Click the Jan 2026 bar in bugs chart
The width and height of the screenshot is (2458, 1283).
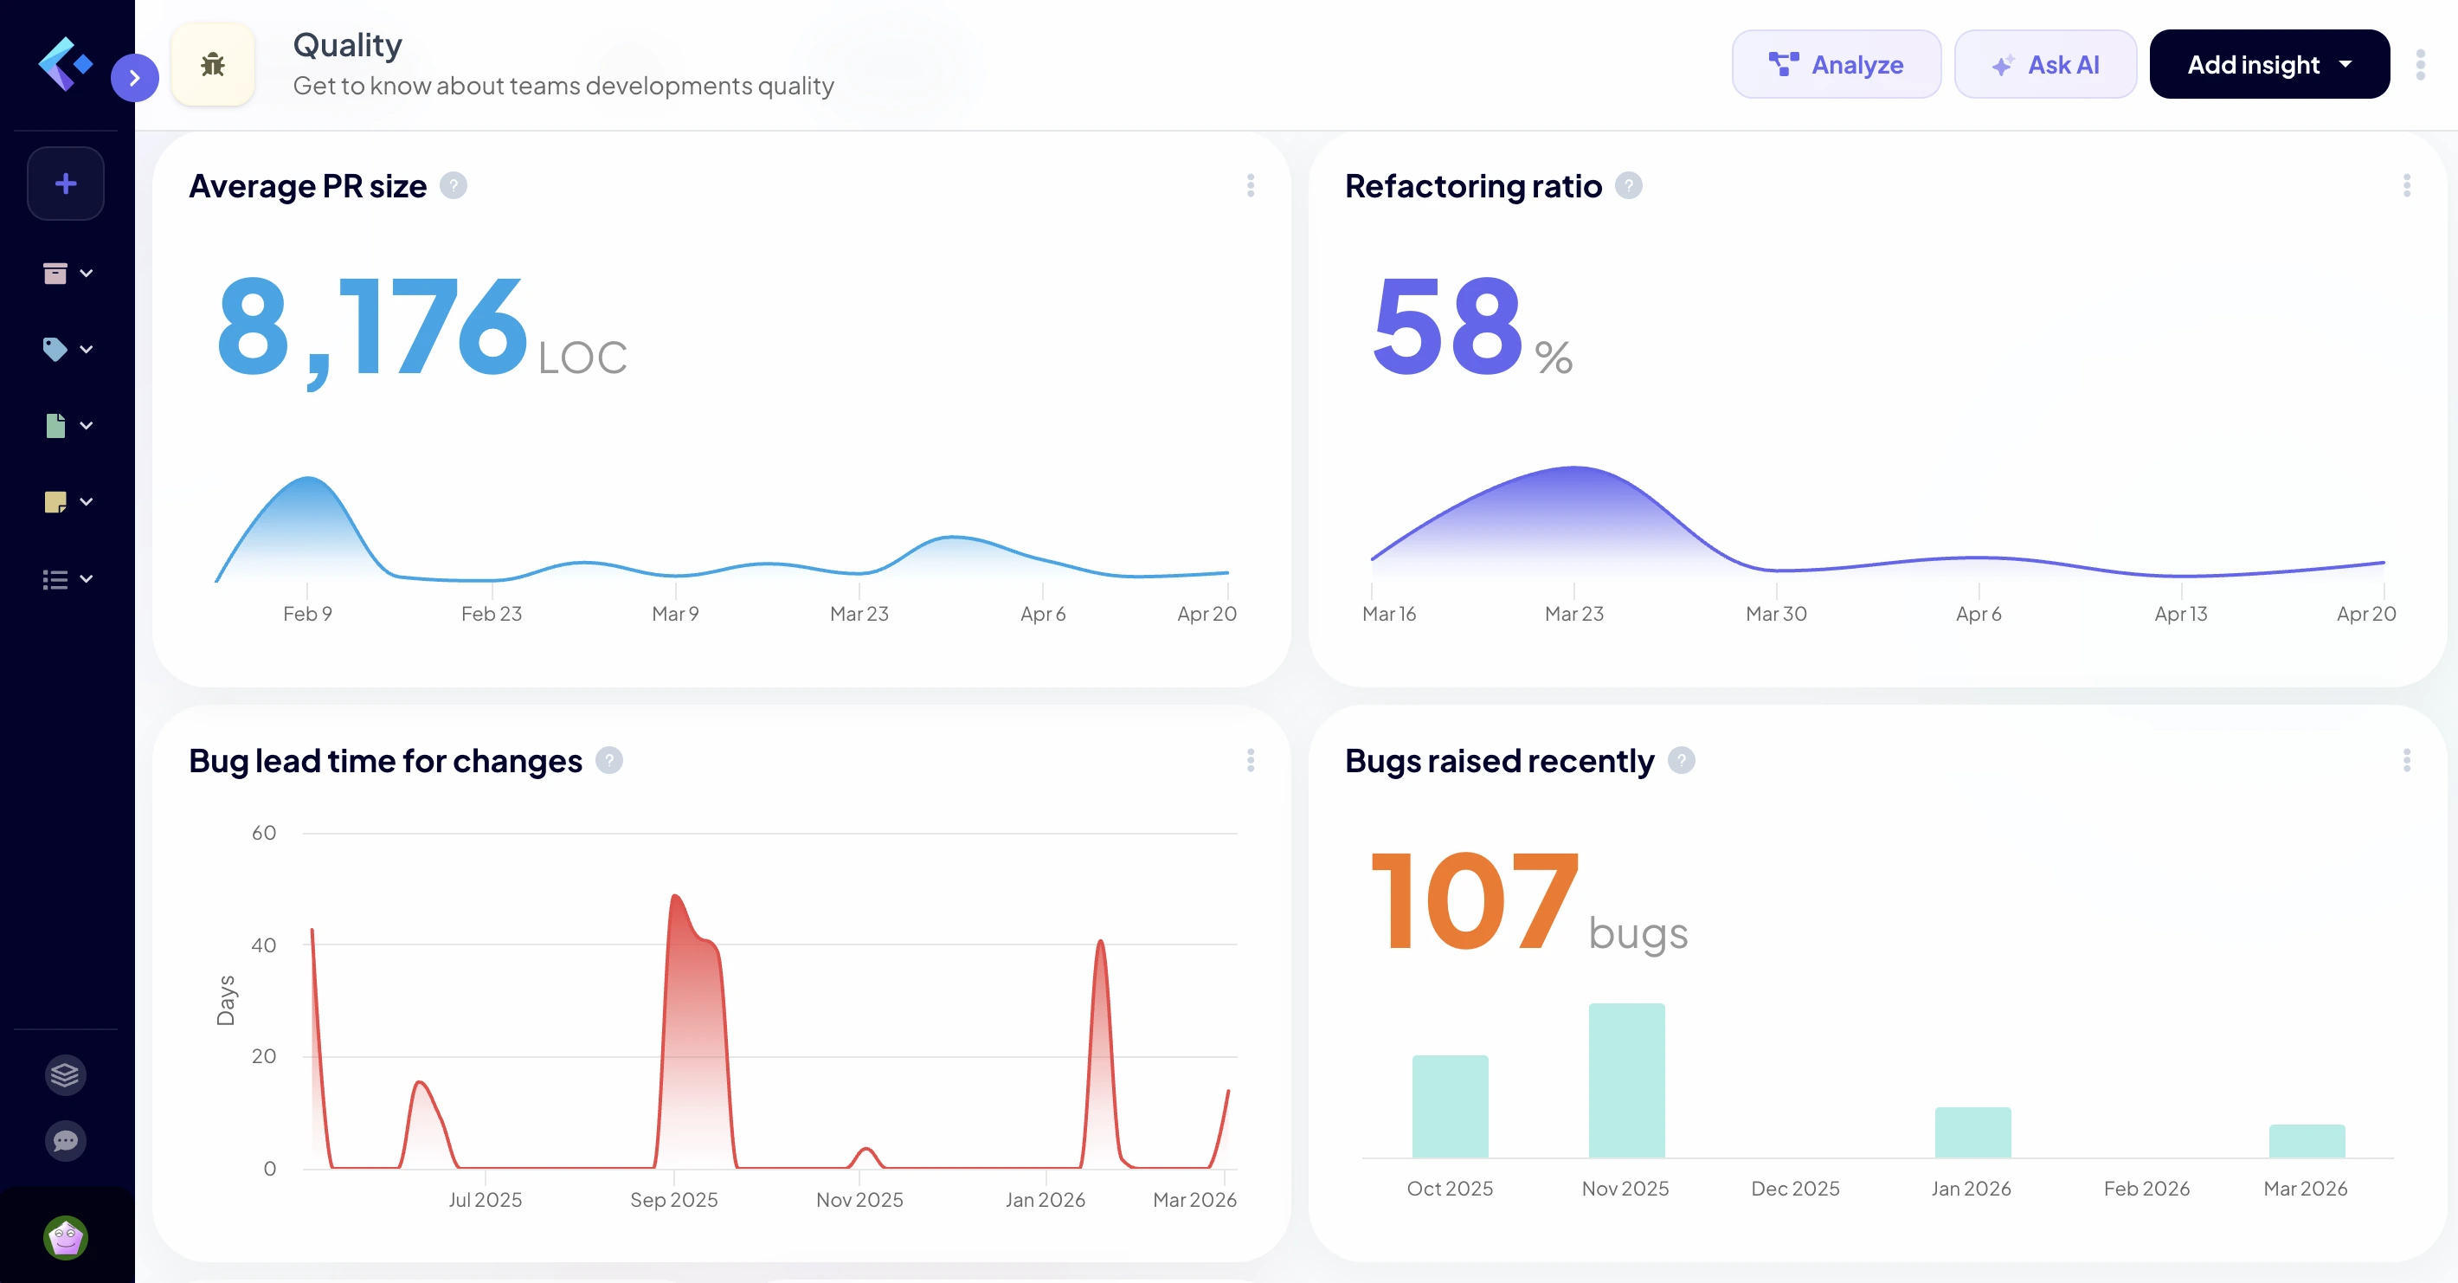[1972, 1132]
